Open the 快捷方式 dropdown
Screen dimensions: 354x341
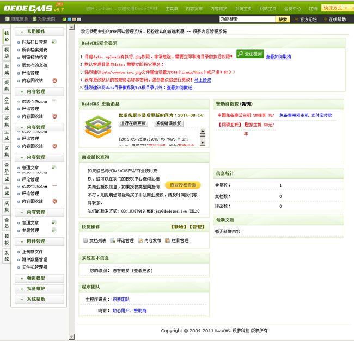pyautogui.click(x=335, y=8)
